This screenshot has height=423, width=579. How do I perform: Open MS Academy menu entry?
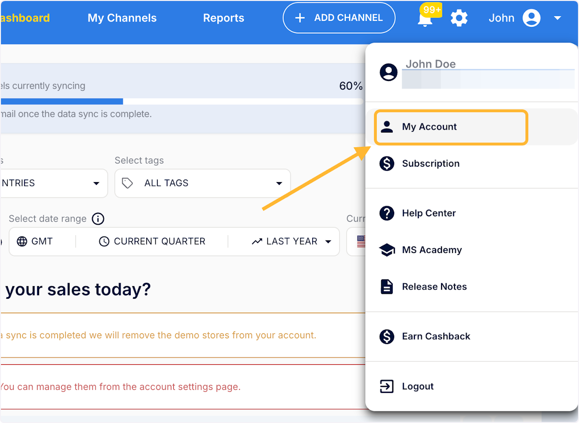[x=471, y=250]
